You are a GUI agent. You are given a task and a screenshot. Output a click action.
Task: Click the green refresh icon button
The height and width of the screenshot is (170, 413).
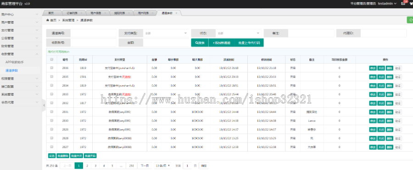pyautogui.click(x=410, y=20)
